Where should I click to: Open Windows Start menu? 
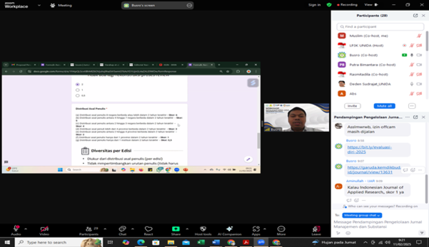tap(7, 242)
